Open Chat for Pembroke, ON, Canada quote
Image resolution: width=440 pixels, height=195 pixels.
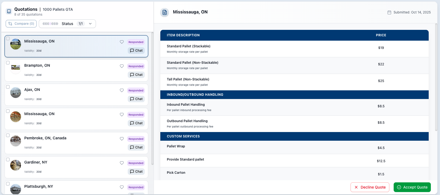[136, 147]
